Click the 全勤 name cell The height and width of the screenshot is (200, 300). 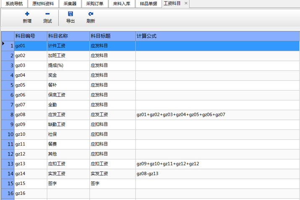point(68,105)
